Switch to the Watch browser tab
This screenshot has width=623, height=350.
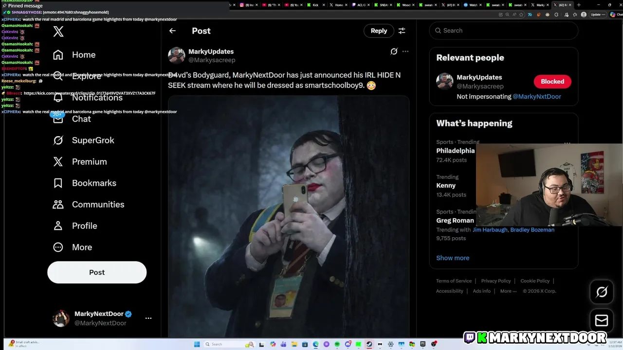[x=473, y=5]
